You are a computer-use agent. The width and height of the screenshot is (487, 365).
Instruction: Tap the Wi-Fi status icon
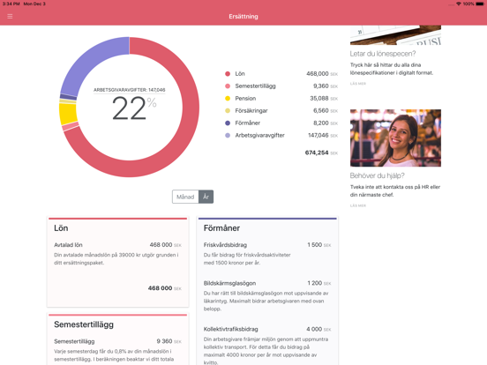[459, 4]
